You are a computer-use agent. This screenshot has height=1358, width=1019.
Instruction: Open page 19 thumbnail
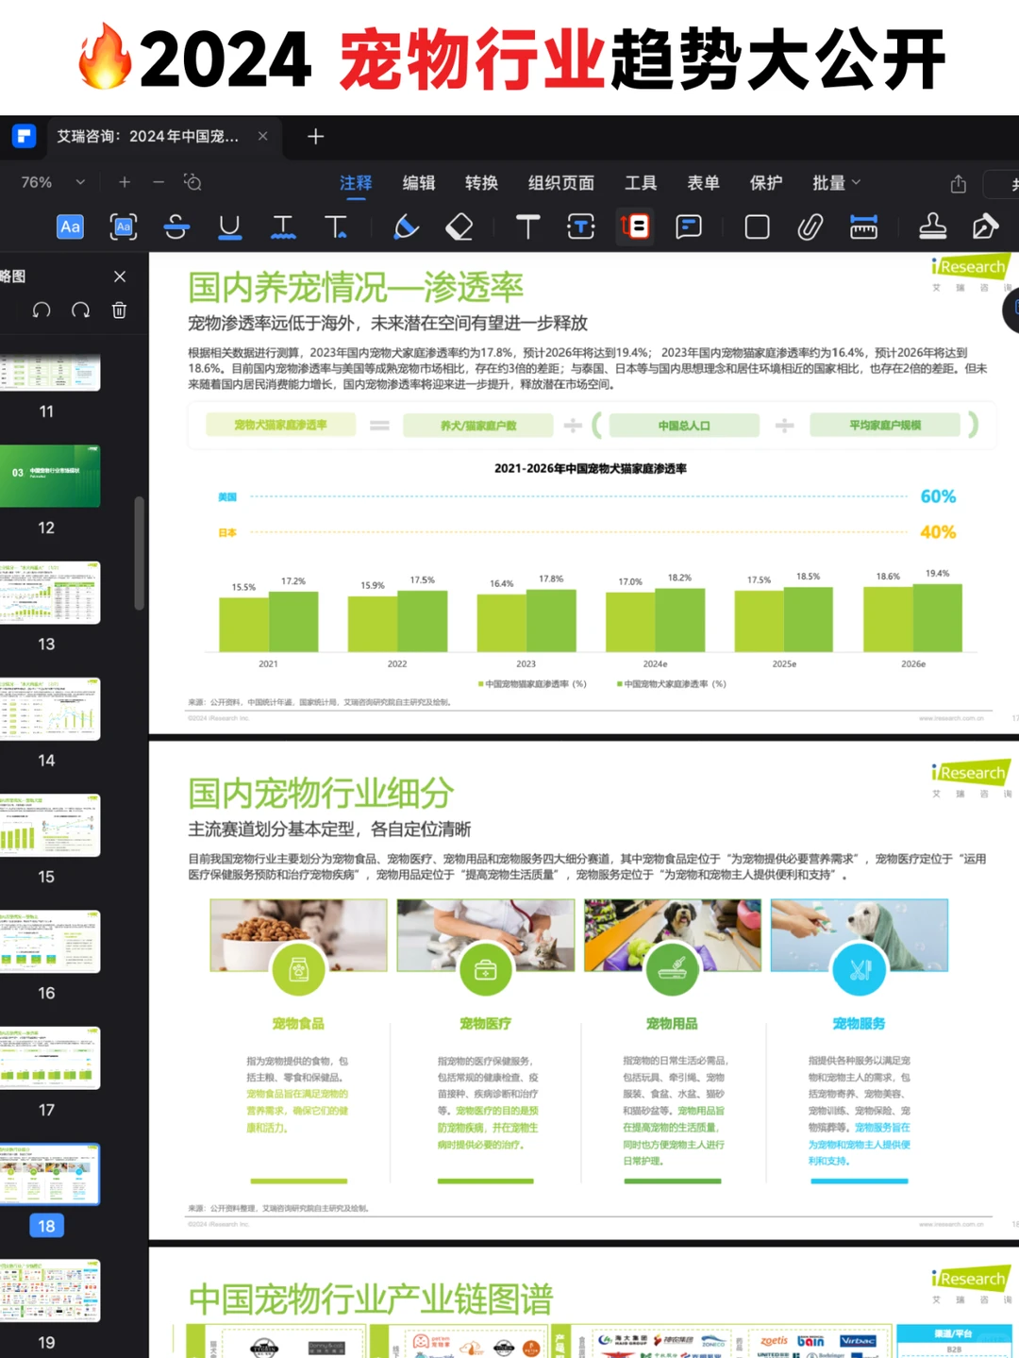(x=50, y=1290)
